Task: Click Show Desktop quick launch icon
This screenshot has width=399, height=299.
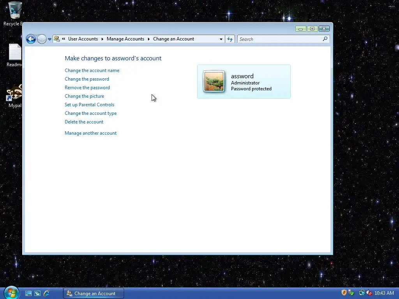Action: coord(28,294)
